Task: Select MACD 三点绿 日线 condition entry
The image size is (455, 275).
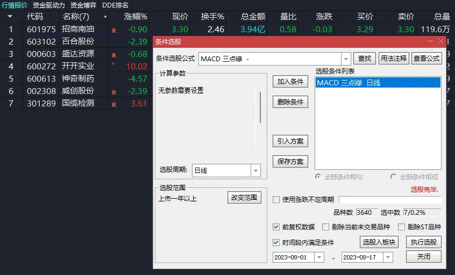Action: [378, 83]
